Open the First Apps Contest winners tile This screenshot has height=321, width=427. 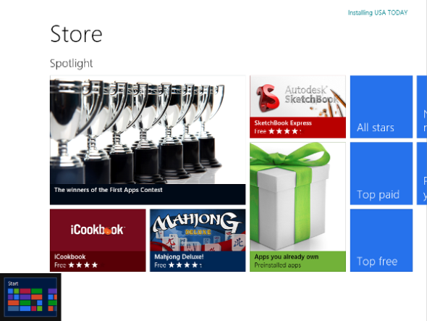(148, 140)
